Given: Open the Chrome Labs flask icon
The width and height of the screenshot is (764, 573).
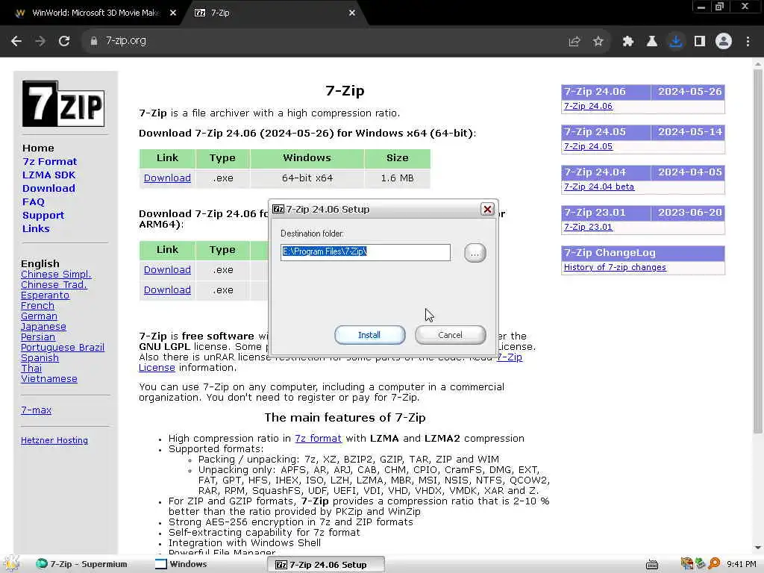Looking at the screenshot, I should (x=651, y=42).
